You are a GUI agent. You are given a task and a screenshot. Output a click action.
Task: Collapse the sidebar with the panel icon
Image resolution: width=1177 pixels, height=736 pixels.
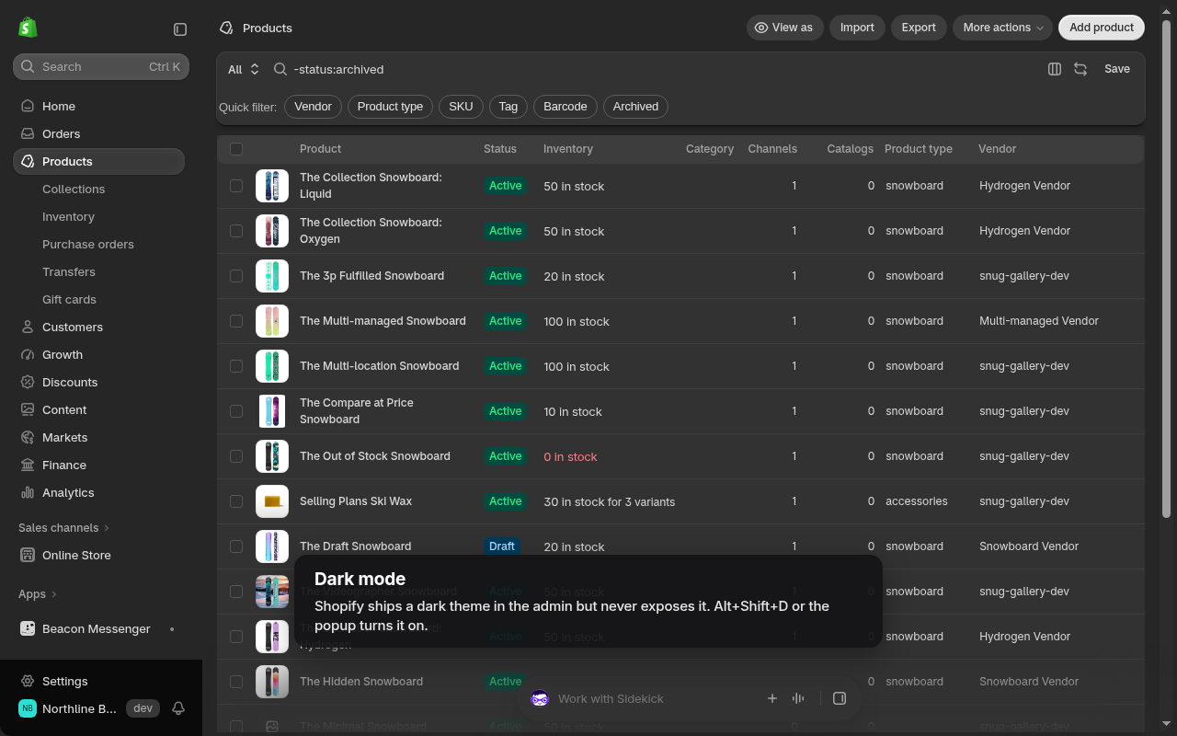(x=180, y=29)
